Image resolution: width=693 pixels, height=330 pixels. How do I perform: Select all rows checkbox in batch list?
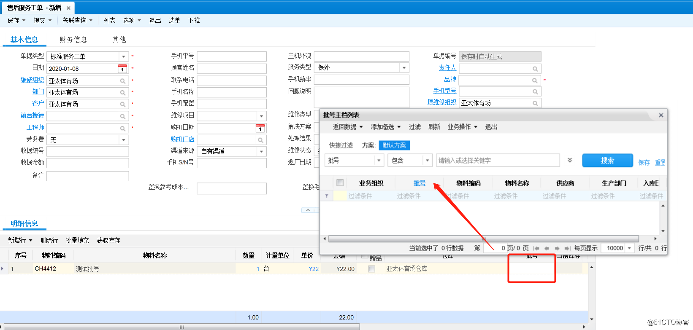pyautogui.click(x=340, y=183)
